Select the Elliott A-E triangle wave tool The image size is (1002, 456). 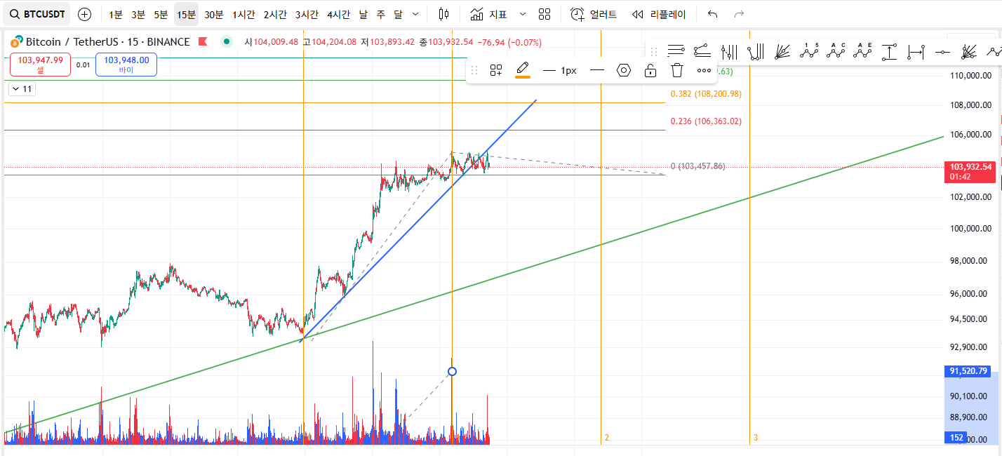pyautogui.click(x=862, y=51)
